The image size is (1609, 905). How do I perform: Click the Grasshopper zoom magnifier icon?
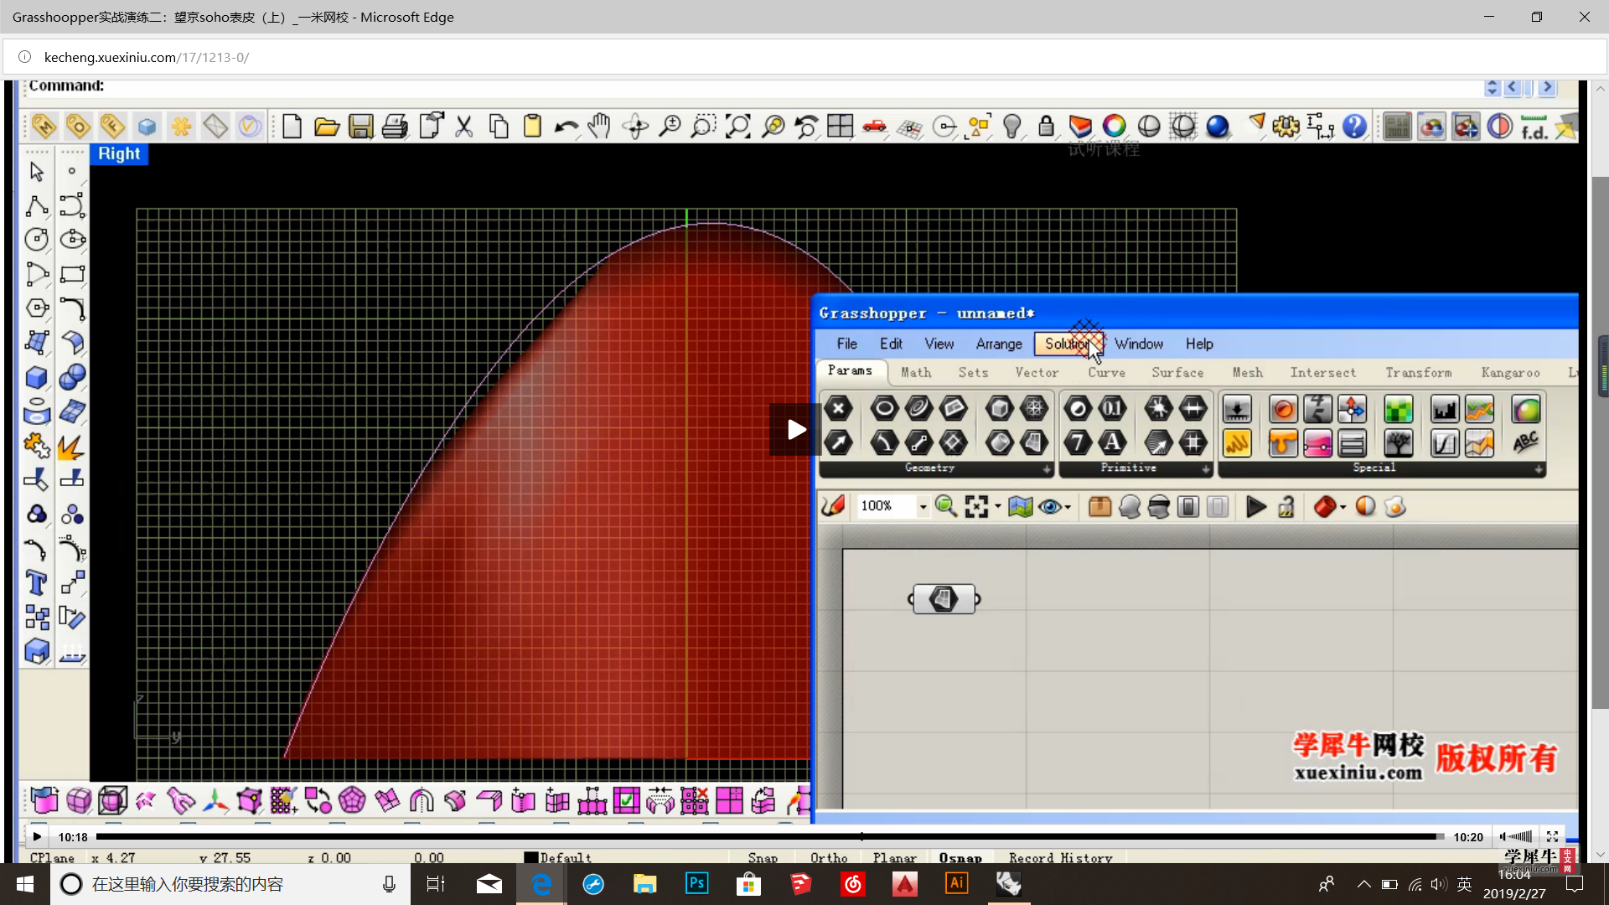(945, 506)
